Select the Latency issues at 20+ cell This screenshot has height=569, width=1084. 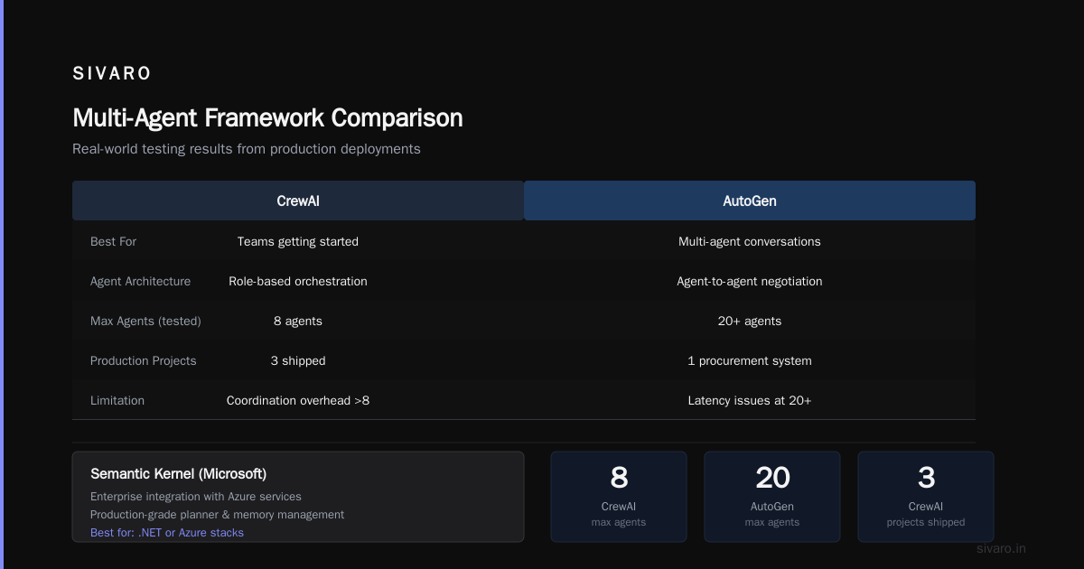tap(750, 401)
